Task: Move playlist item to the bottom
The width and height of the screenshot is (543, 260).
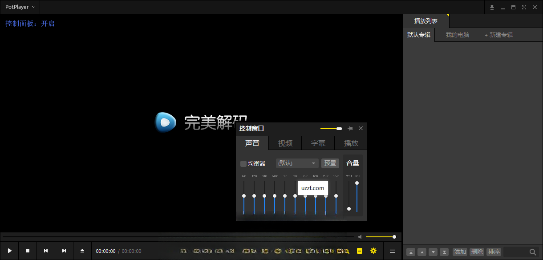Action: (x=444, y=252)
